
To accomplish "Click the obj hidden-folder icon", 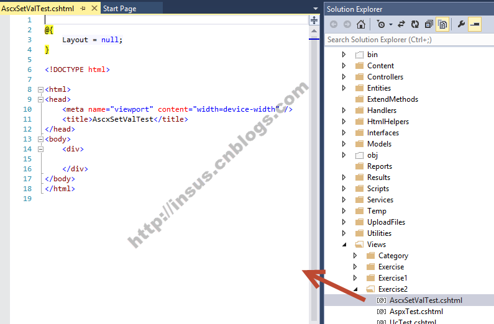I will point(360,155).
